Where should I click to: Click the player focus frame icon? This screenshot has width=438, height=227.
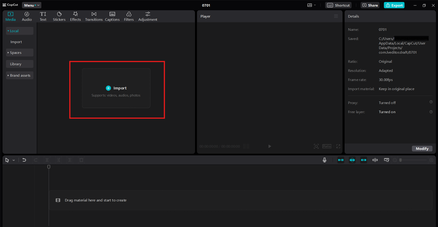(316, 146)
